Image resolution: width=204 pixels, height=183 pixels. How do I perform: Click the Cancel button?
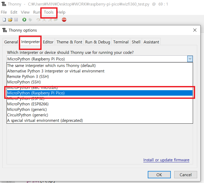(x=185, y=175)
